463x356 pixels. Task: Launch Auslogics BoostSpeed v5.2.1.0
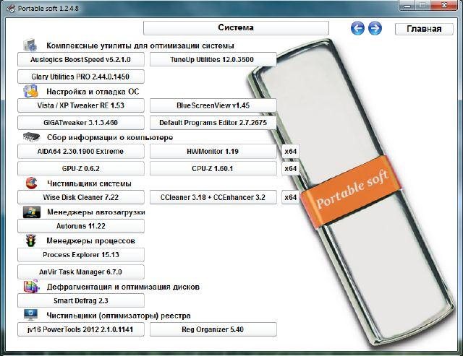(x=80, y=59)
